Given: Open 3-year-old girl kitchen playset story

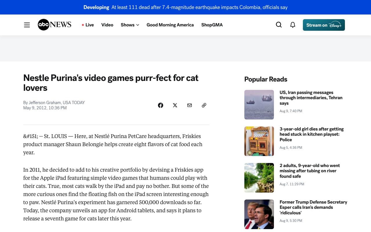Looking at the screenshot, I should [x=312, y=134].
